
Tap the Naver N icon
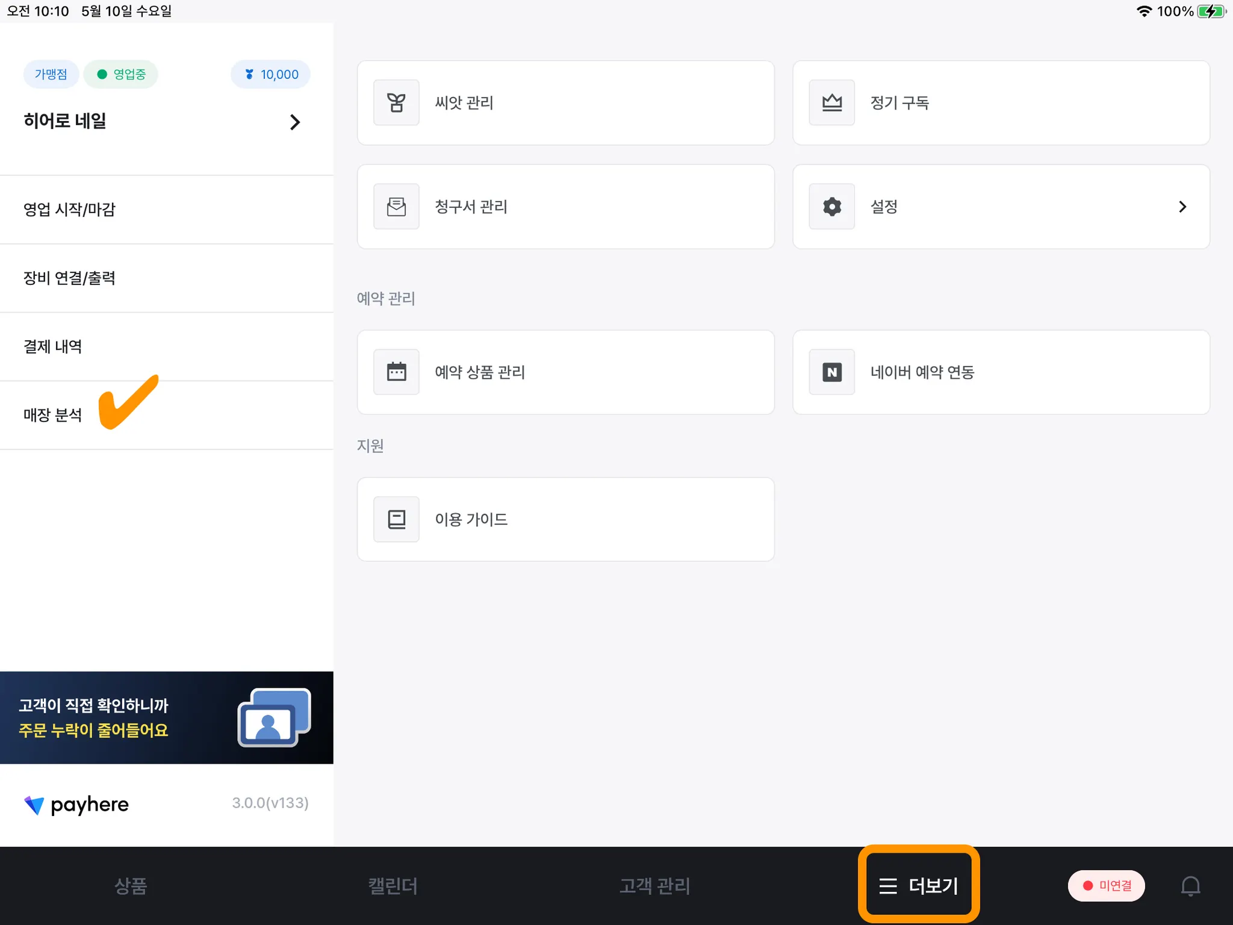[831, 372]
